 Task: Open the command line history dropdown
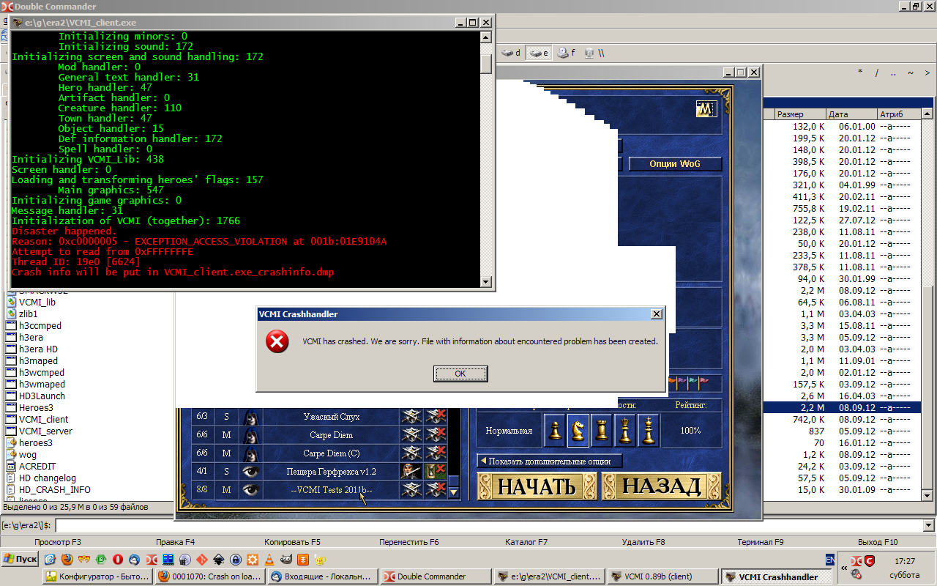(929, 525)
